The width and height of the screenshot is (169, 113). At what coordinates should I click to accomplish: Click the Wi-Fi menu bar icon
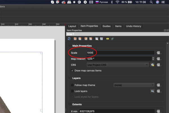tap(117, 2)
